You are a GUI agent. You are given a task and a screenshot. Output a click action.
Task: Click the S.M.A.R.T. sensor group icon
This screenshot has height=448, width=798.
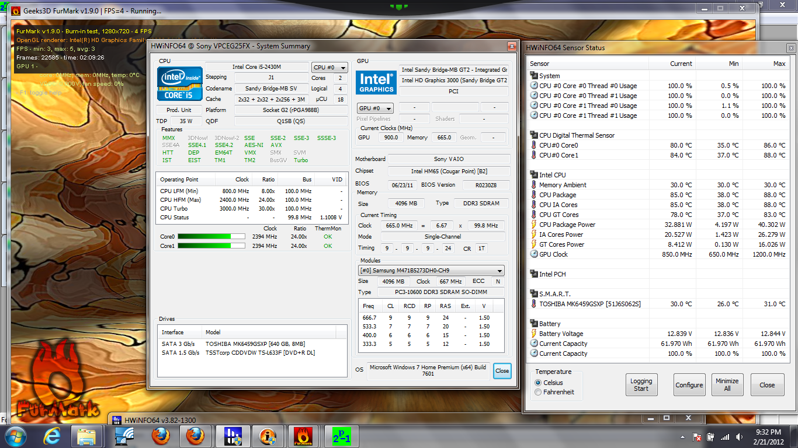pos(534,294)
